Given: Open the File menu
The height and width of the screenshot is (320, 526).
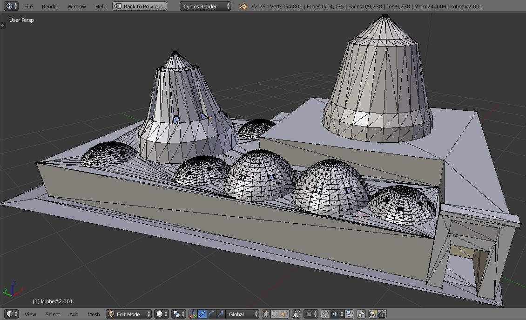Looking at the screenshot, I should (x=28, y=7).
